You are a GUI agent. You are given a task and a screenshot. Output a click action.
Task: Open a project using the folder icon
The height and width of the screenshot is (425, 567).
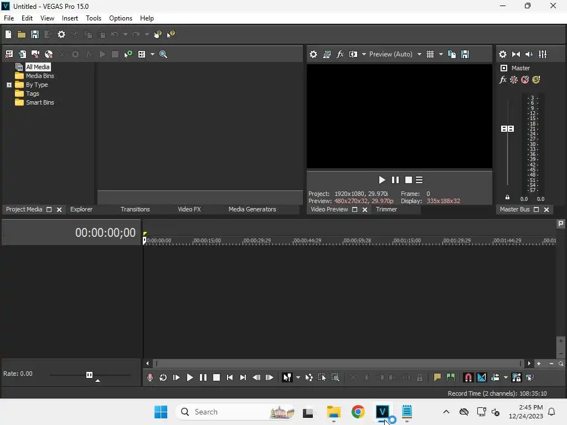(x=22, y=34)
